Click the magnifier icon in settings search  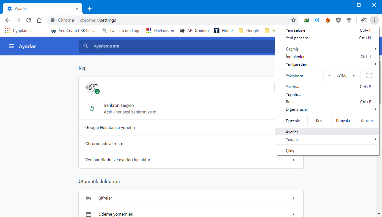86,46
